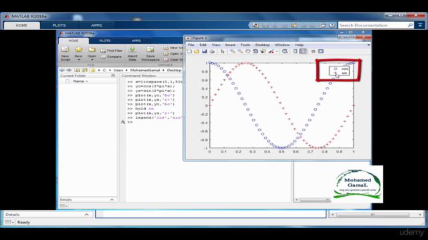Image resolution: width=428 pixels, height=240 pixels.
Task: Click Forward arrow in inner MATLAB folder toolbar
Action: (69, 70)
